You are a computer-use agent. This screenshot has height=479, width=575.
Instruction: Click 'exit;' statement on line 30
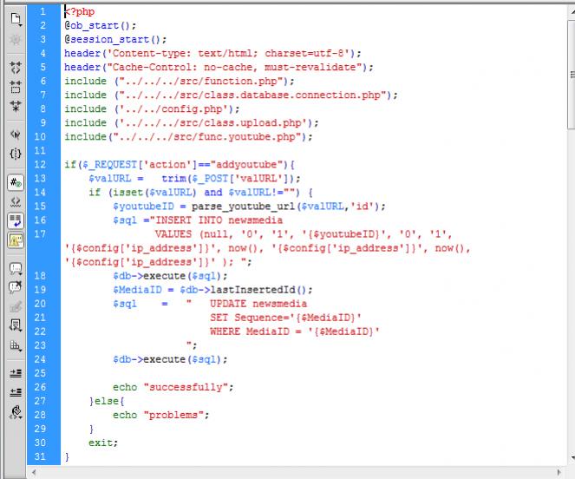coord(103,443)
